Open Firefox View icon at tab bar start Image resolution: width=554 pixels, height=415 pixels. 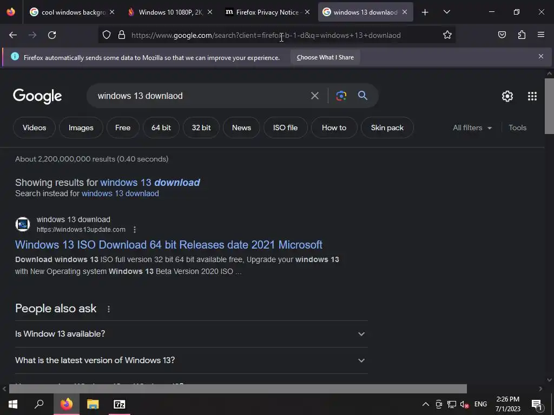pos(11,12)
